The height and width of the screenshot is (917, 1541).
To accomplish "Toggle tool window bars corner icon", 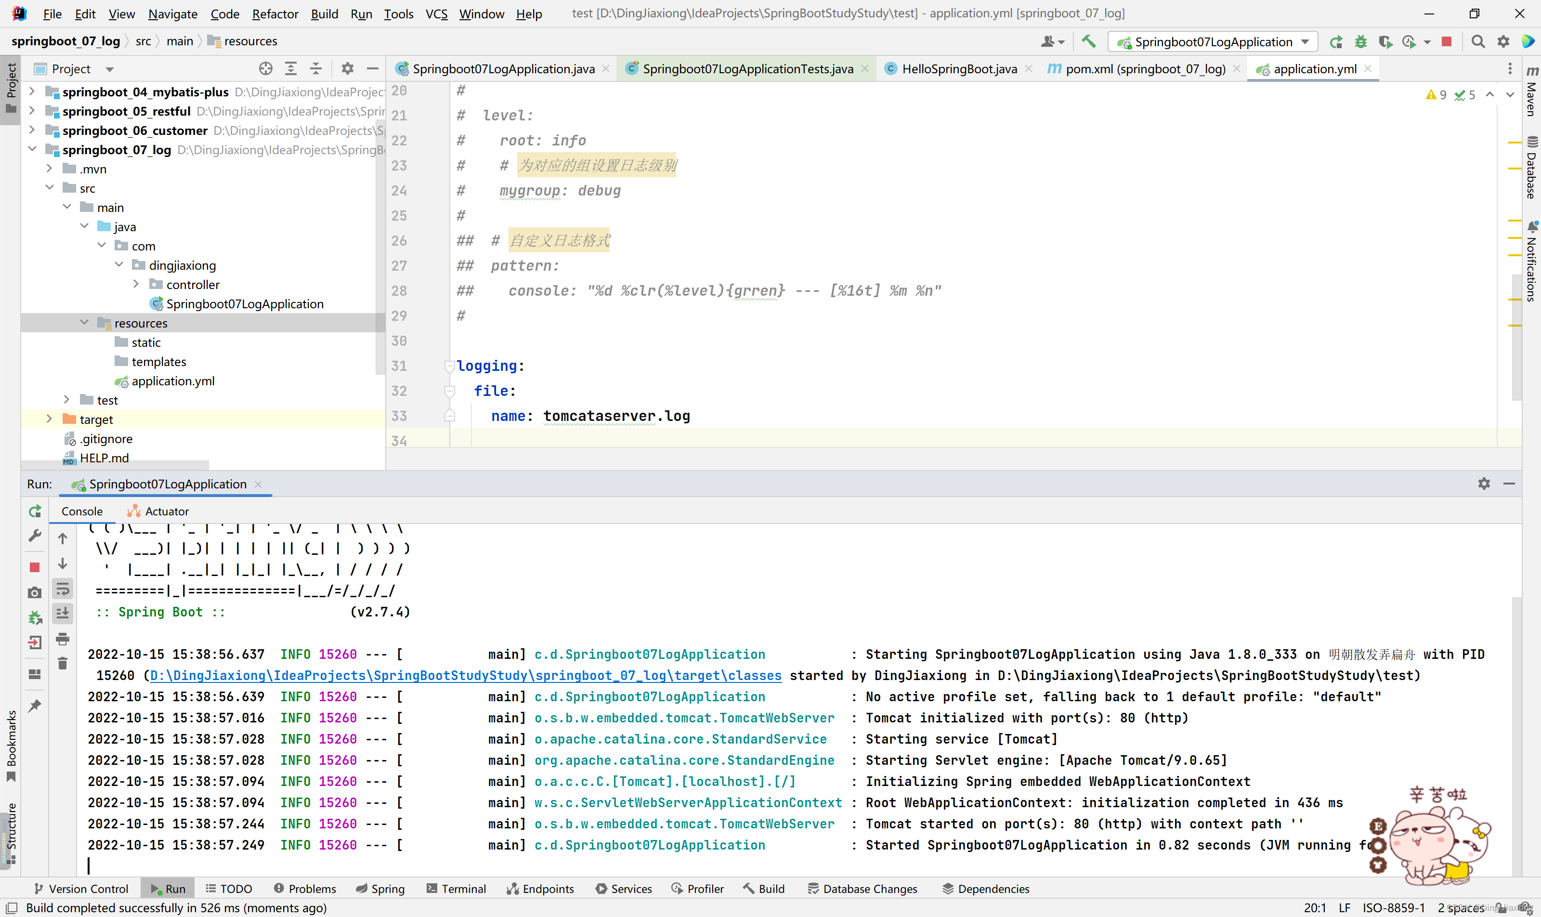I will [11, 908].
